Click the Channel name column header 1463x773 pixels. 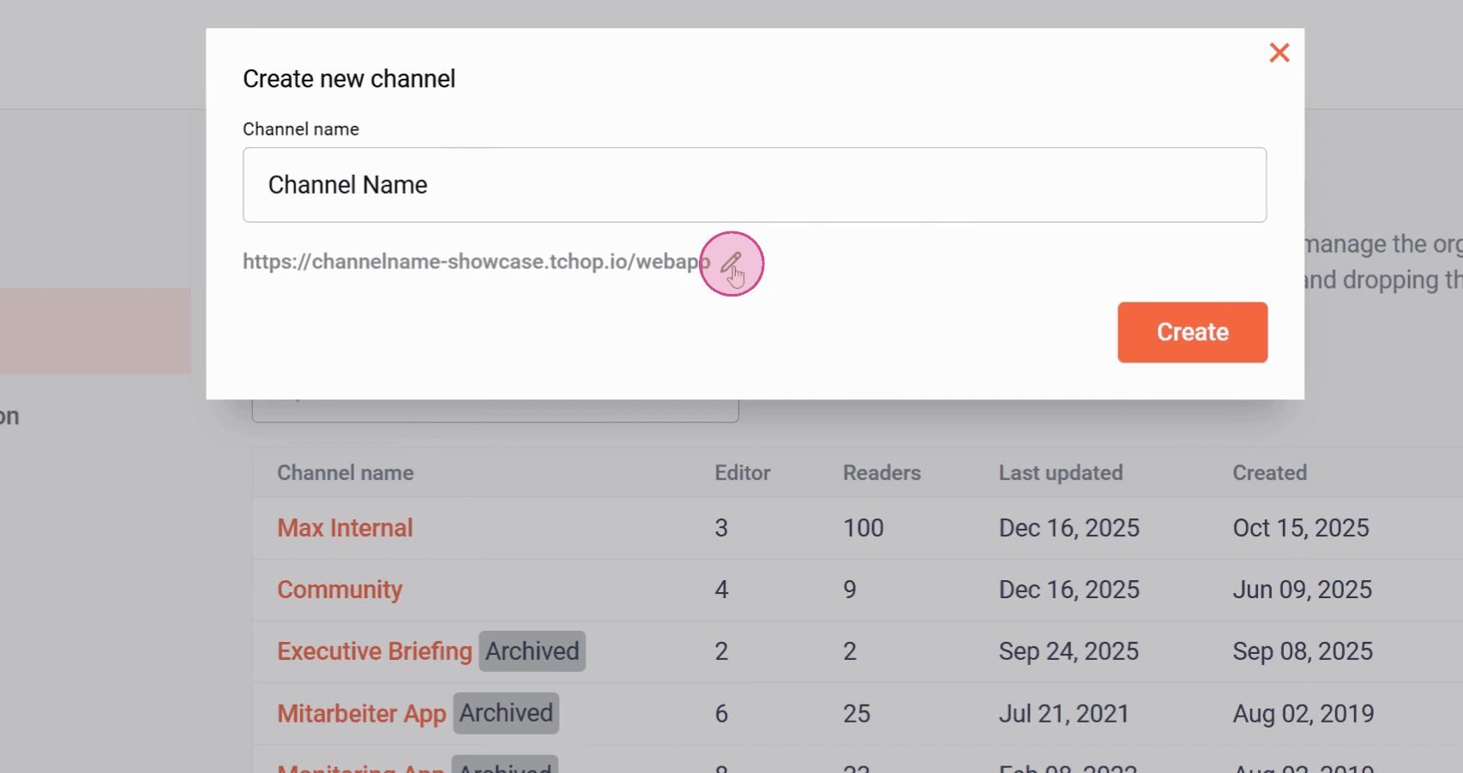pyautogui.click(x=346, y=473)
